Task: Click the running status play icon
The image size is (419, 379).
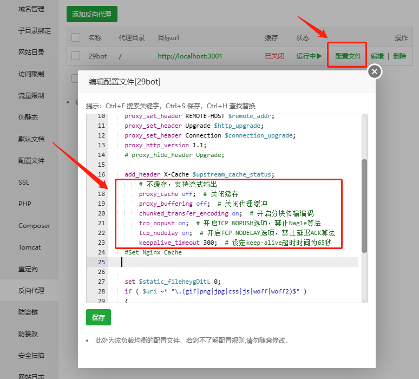Action: coord(319,56)
